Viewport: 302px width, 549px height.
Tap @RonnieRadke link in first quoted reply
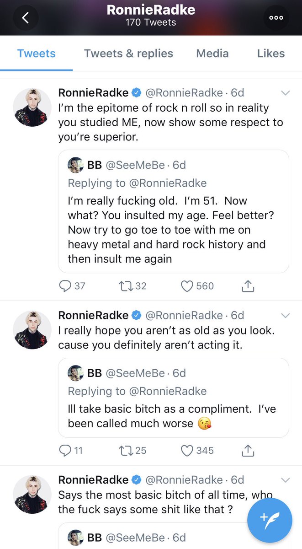click(167, 183)
